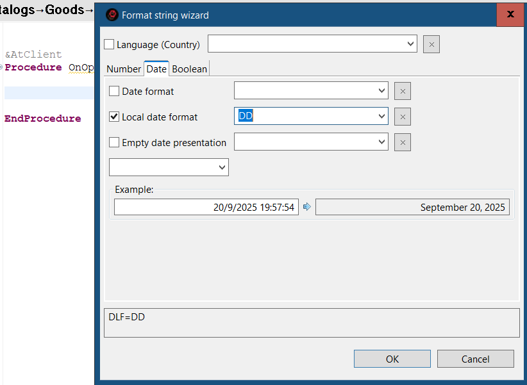
Task: Expand the Date format dropdown list
Action: (381, 91)
